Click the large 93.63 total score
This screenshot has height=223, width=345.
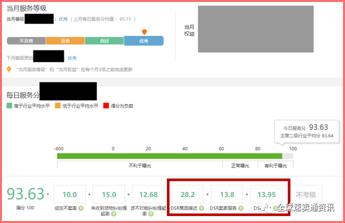25,194
